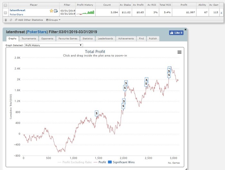Check the latenthreat row checkbox
Screen dimensions: 225x170
point(5,13)
